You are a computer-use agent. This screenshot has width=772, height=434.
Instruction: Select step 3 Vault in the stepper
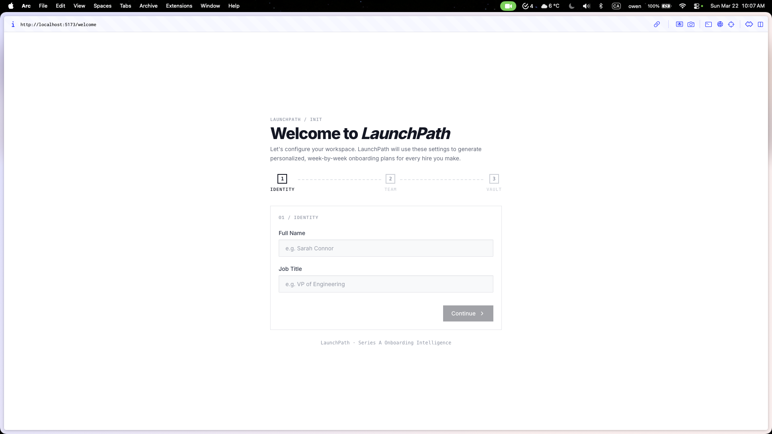point(494,179)
